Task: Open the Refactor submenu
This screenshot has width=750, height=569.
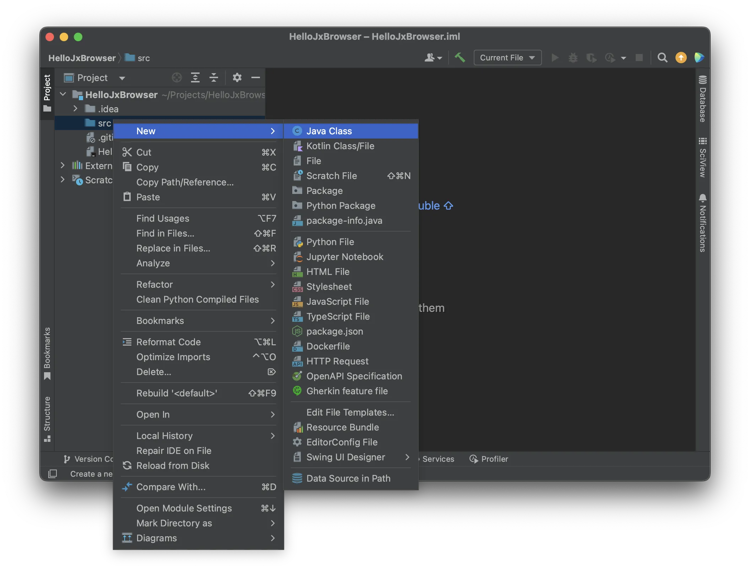Action: click(198, 284)
